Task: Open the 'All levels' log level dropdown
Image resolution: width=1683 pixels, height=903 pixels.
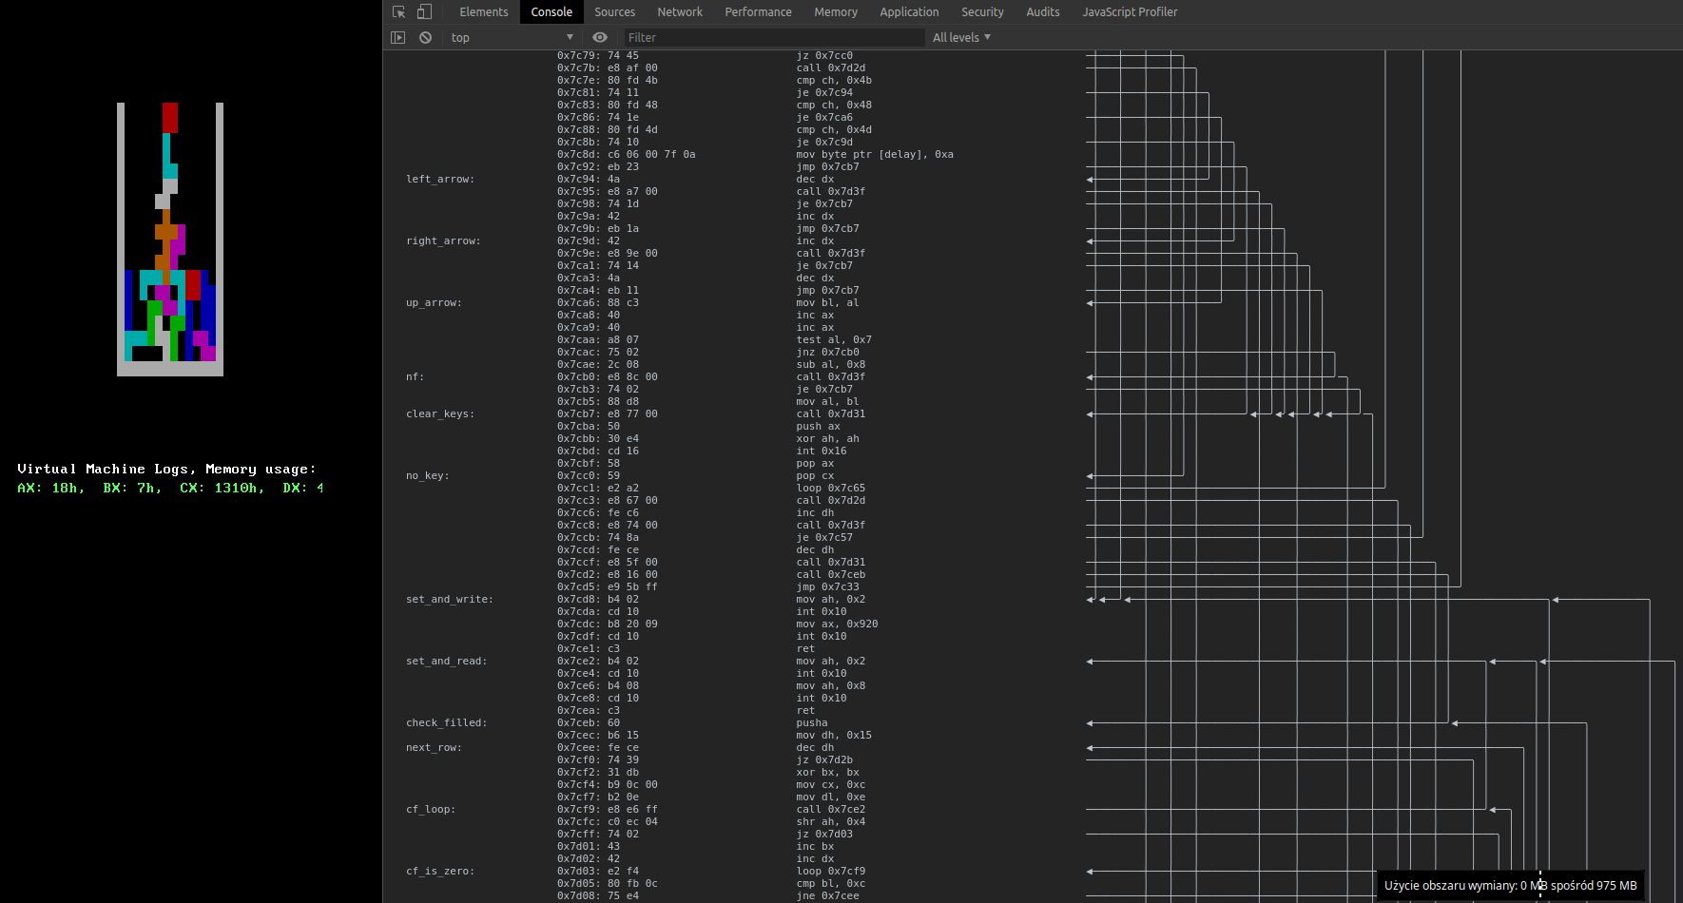Action: 961,38
